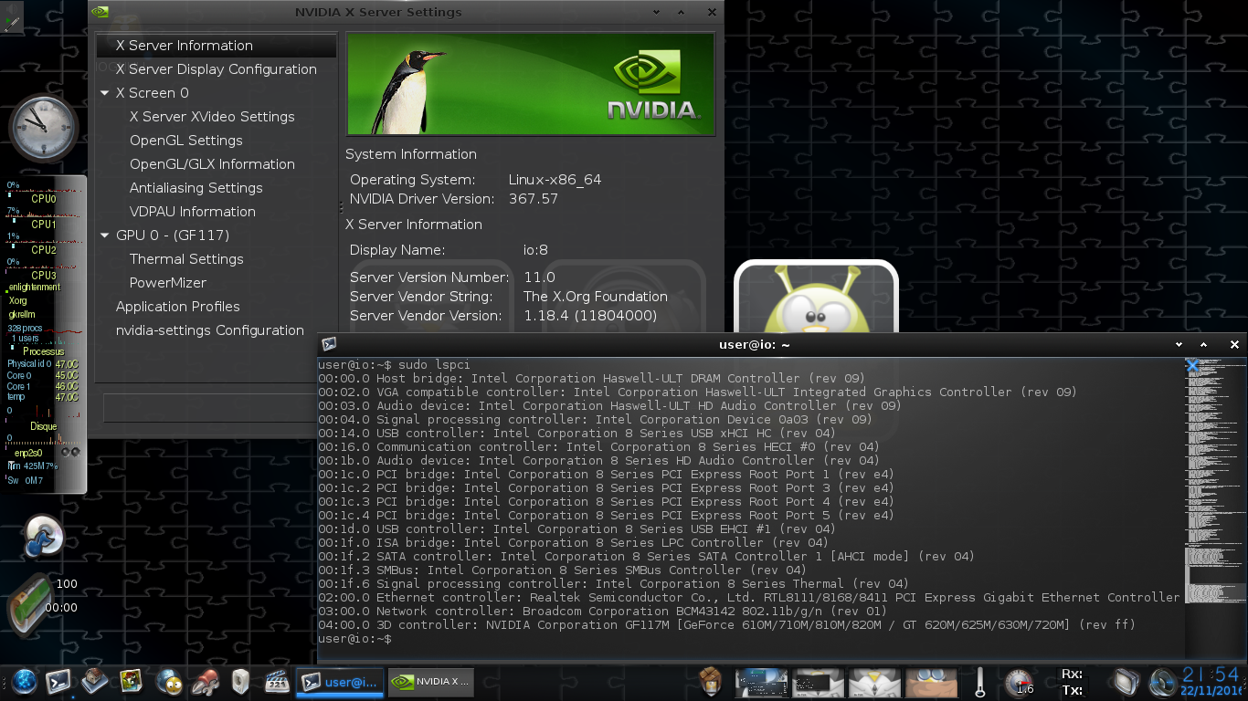
Task: Click the speaker audio player launcher
Action: tap(240, 681)
